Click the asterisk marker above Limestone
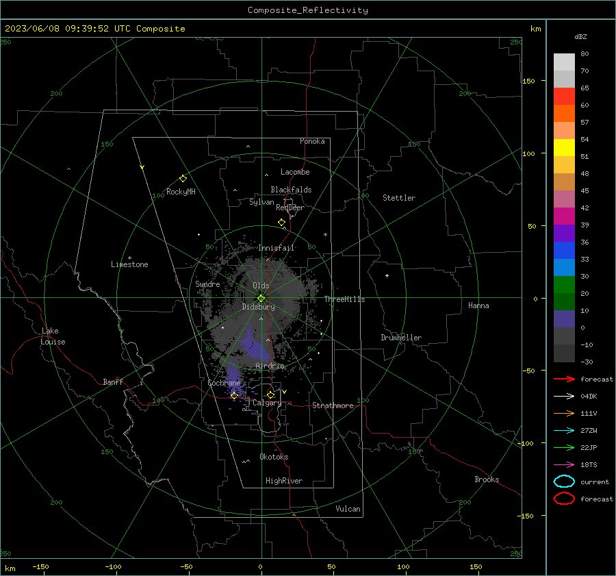 coord(129,258)
